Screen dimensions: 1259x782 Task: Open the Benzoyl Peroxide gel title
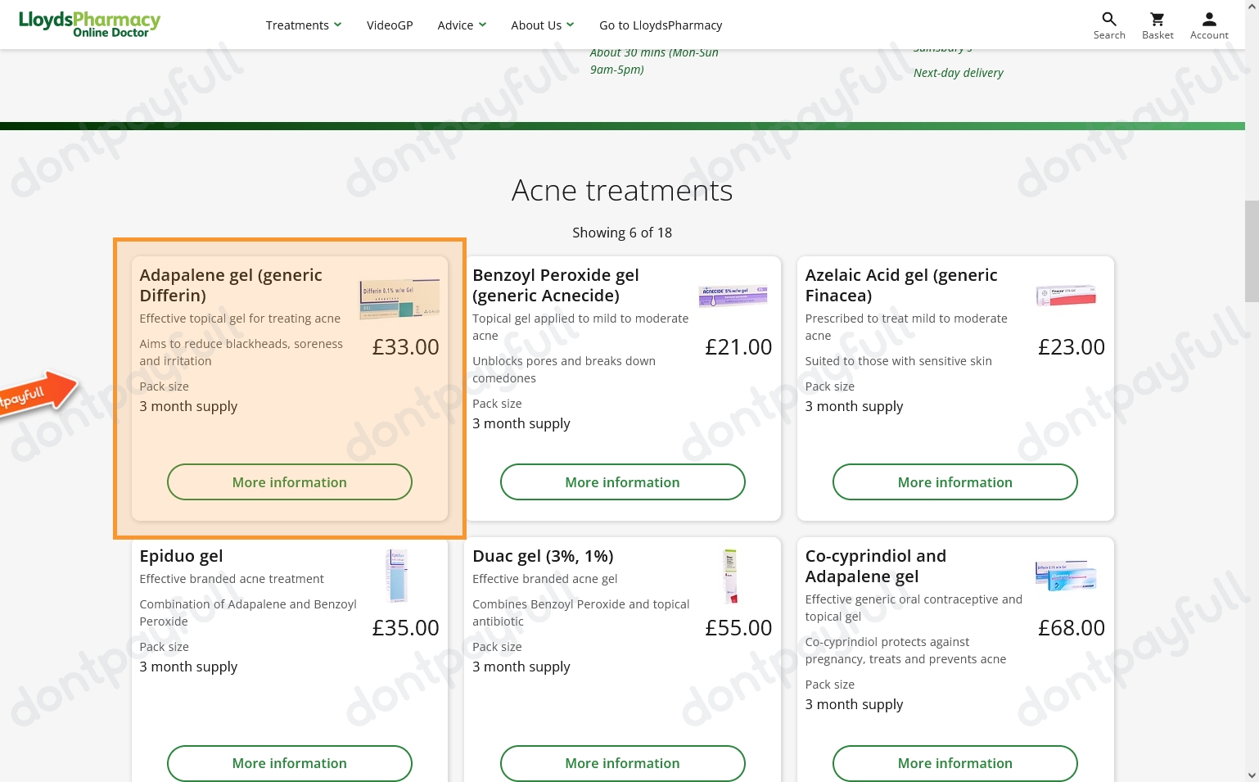point(556,285)
